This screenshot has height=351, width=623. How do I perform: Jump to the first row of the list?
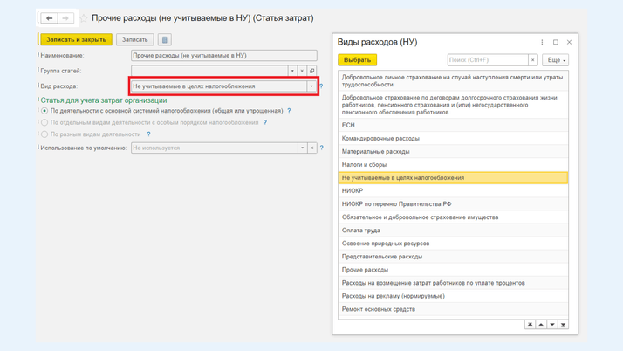coord(530,324)
